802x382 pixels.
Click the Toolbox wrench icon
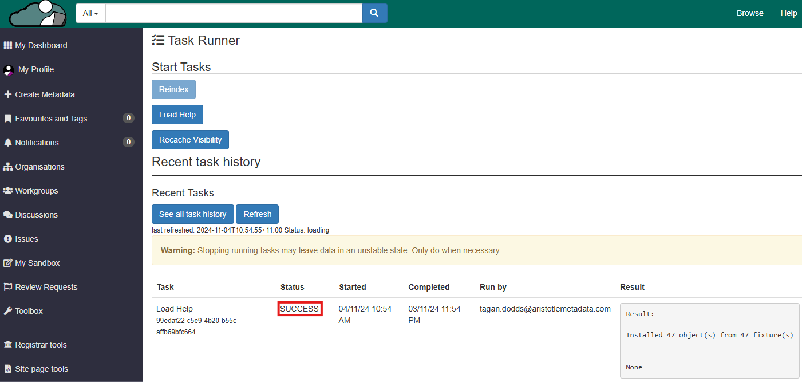point(8,311)
